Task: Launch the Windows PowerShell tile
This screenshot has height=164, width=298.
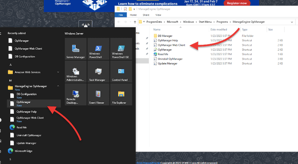Action: point(98,49)
